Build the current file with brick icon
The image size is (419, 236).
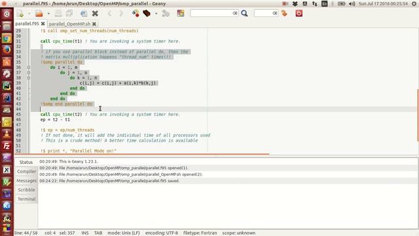point(147,13)
